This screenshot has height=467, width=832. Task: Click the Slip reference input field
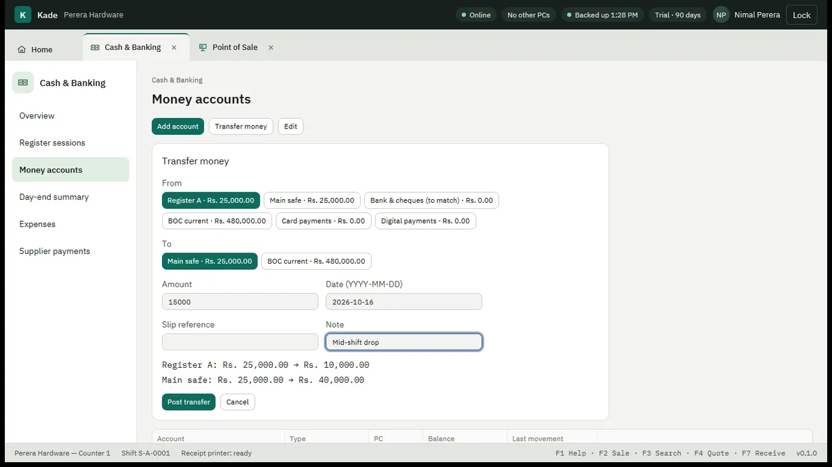[x=240, y=342]
